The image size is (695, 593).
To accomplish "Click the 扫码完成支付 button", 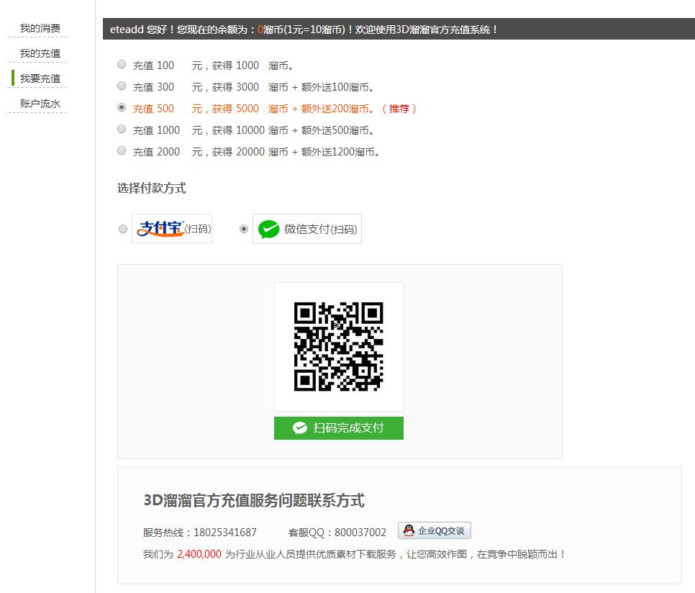I will pyautogui.click(x=339, y=428).
